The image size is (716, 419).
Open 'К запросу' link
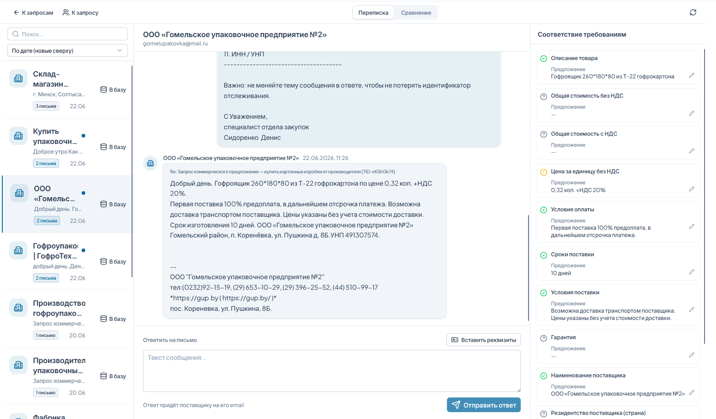pyautogui.click(x=81, y=12)
